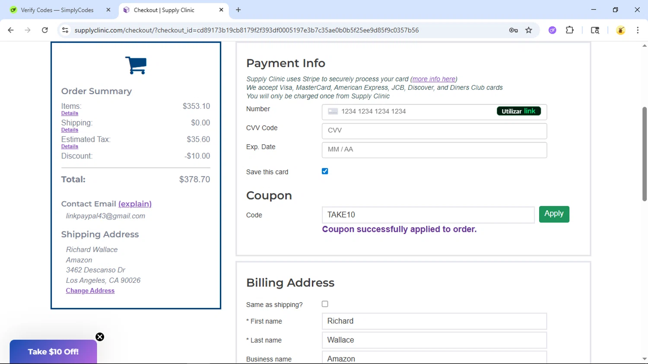Open the Extensions puzzle icon

[570, 30]
